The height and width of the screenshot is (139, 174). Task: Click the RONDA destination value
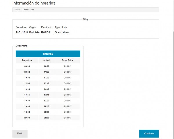pos(46,32)
